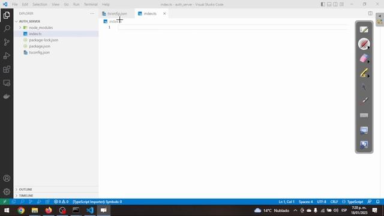Screen dimensions: 384x216
Task: Open the Accounts menu icon
Action: pyautogui.click(x=7, y=178)
